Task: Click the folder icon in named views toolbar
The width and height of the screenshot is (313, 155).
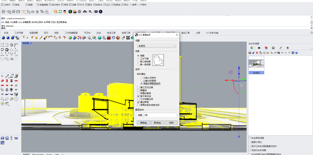Action: (268, 53)
